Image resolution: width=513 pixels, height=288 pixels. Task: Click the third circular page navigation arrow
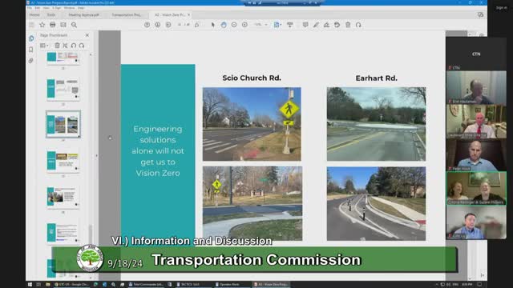tap(168, 25)
